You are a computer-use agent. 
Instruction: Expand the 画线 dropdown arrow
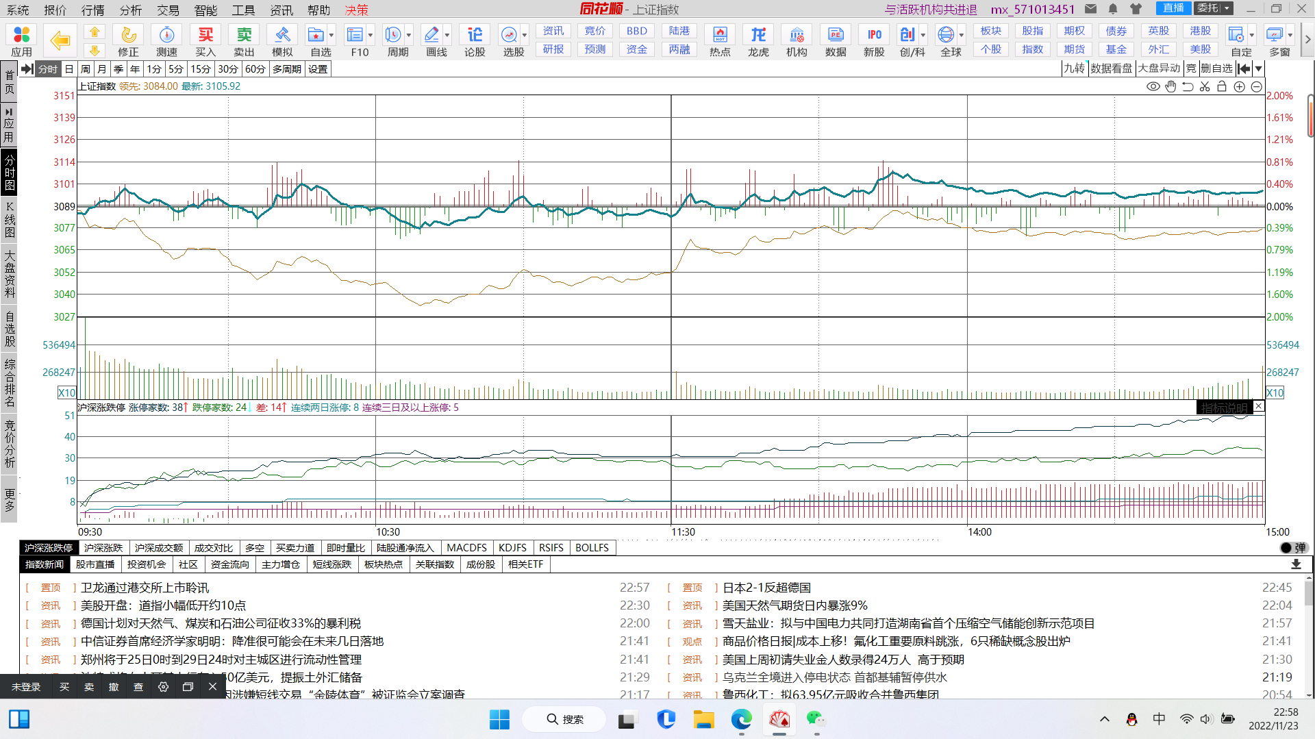coord(447,35)
